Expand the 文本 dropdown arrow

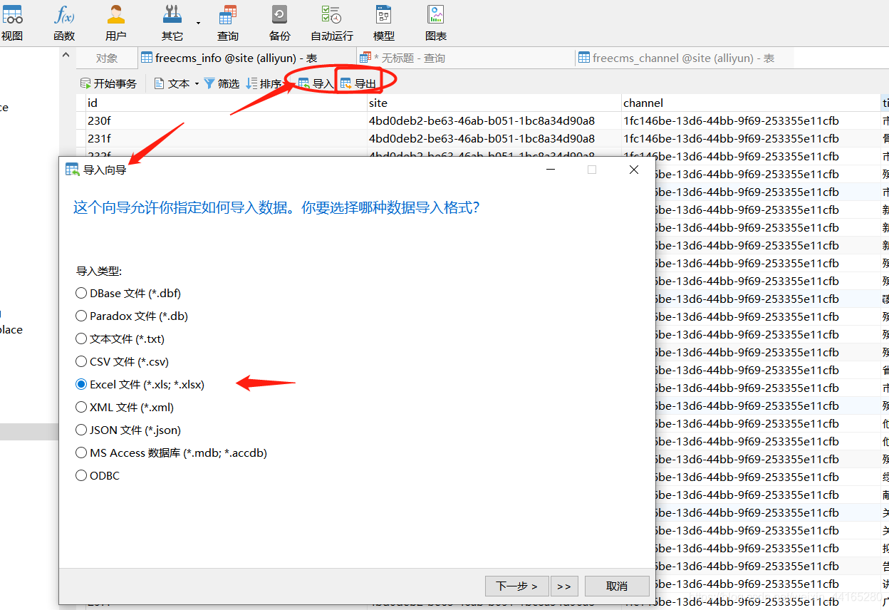point(196,84)
